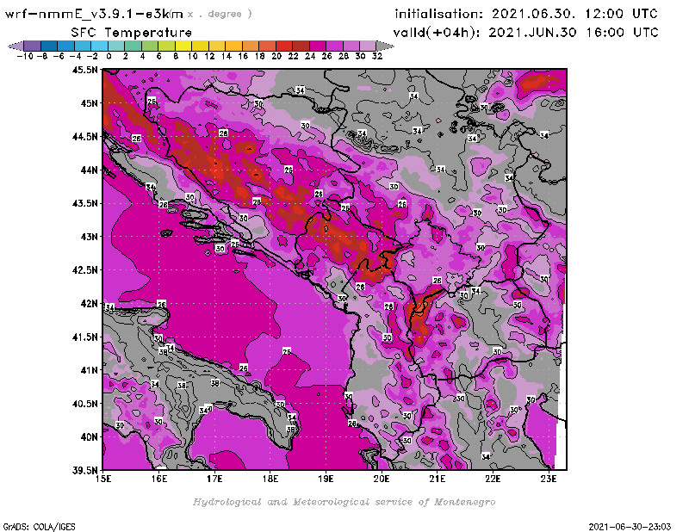Click the 'valid(+04h):' label
The image size is (689, 532).
(437, 33)
